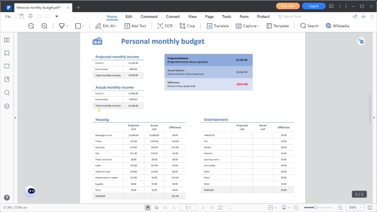Toggle the select tool arrow in status bar

click(x=157, y=207)
